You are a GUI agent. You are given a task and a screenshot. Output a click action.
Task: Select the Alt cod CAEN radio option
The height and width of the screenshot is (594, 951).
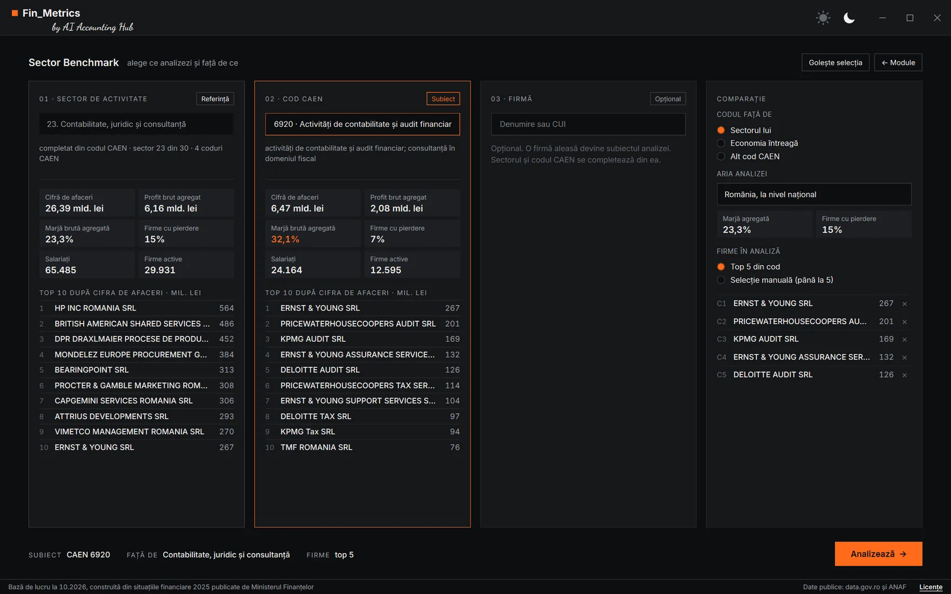(x=721, y=157)
